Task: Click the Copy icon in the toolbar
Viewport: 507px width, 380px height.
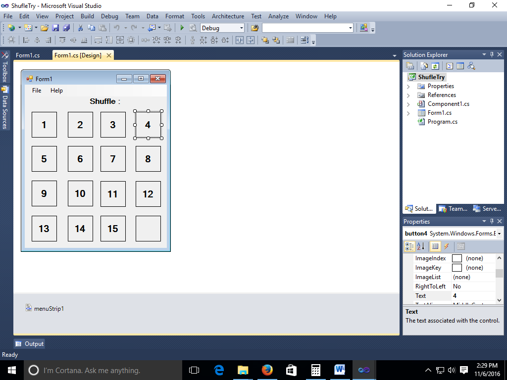Action: pyautogui.click(x=91, y=28)
